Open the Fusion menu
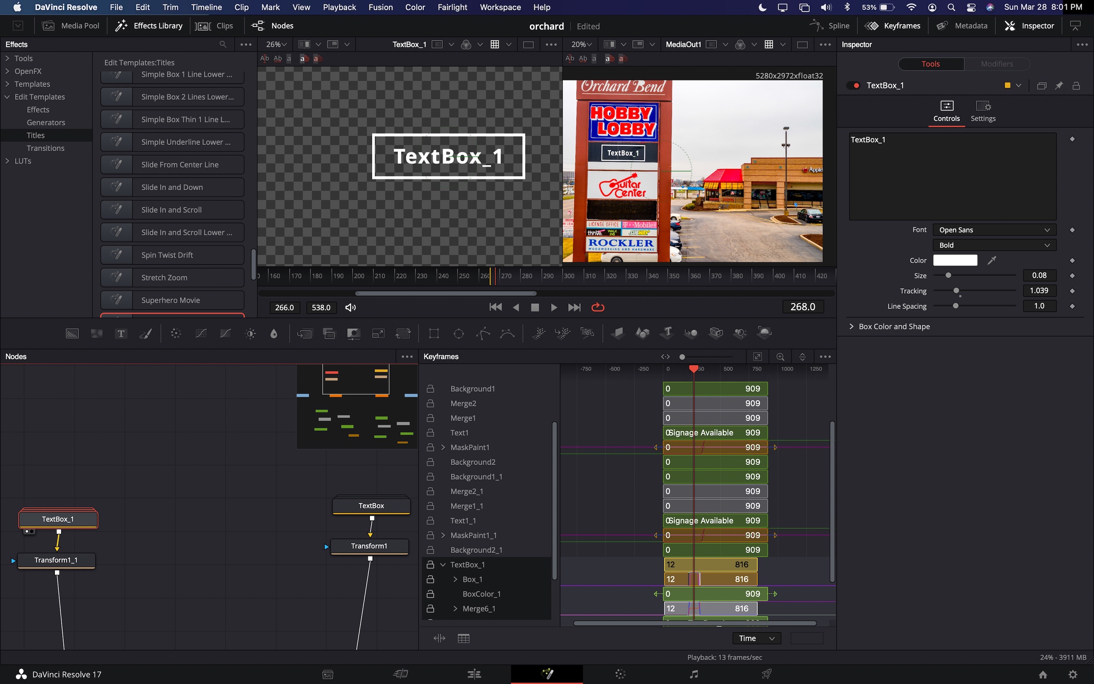The image size is (1094, 684). click(381, 7)
